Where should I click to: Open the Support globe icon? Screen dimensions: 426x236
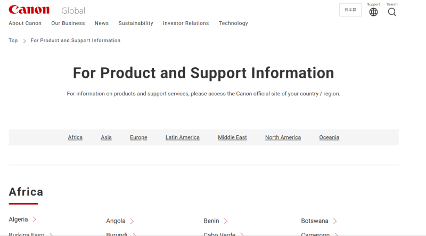point(373,12)
